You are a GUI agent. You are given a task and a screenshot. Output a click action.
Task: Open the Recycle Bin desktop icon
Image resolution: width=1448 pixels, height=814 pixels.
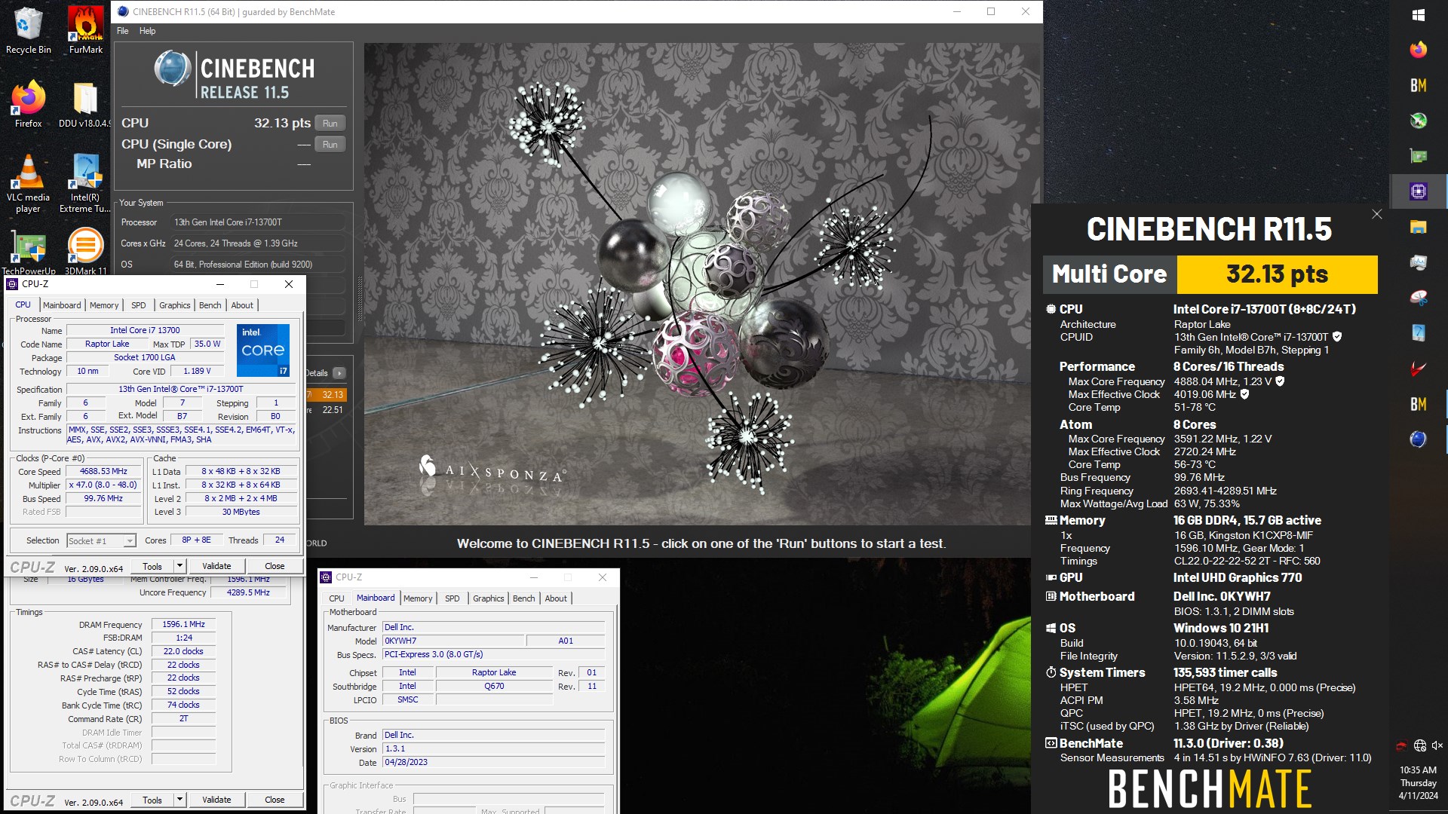pyautogui.click(x=28, y=30)
